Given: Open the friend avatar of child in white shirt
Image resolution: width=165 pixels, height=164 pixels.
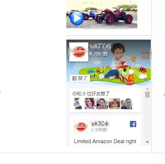Looking at the screenshot, I should pyautogui.click(x=78, y=104).
